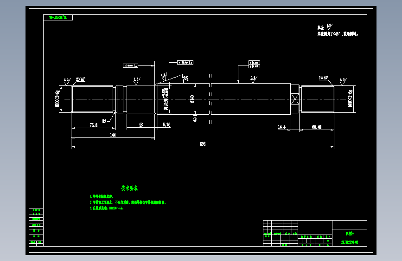Select the "76.8" dimension under the left thread
Image resolution: width=402 pixels, height=261 pixels.
(x=94, y=125)
